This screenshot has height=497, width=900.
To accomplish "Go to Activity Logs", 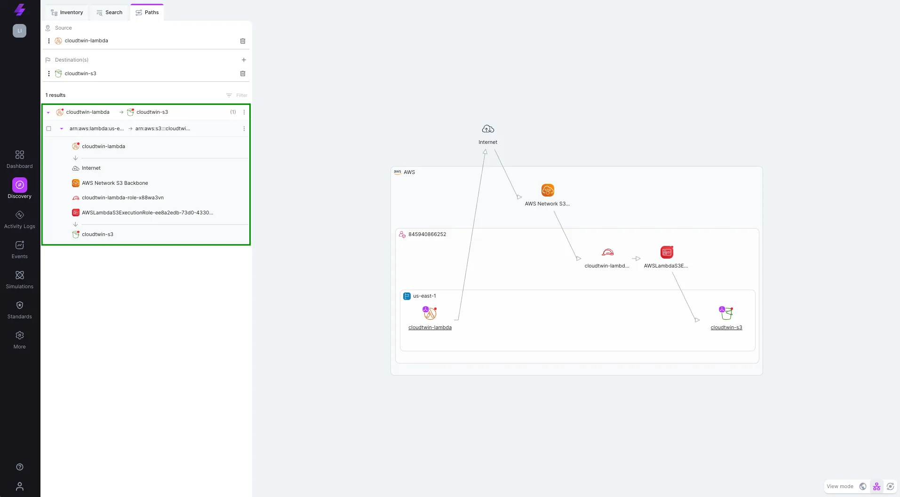I will 19,219.
